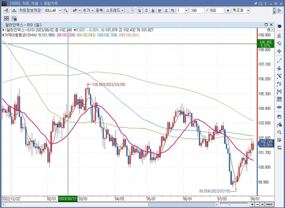Click the 스프레드 button
This screenshot has width=285, height=208.
pos(113,11)
